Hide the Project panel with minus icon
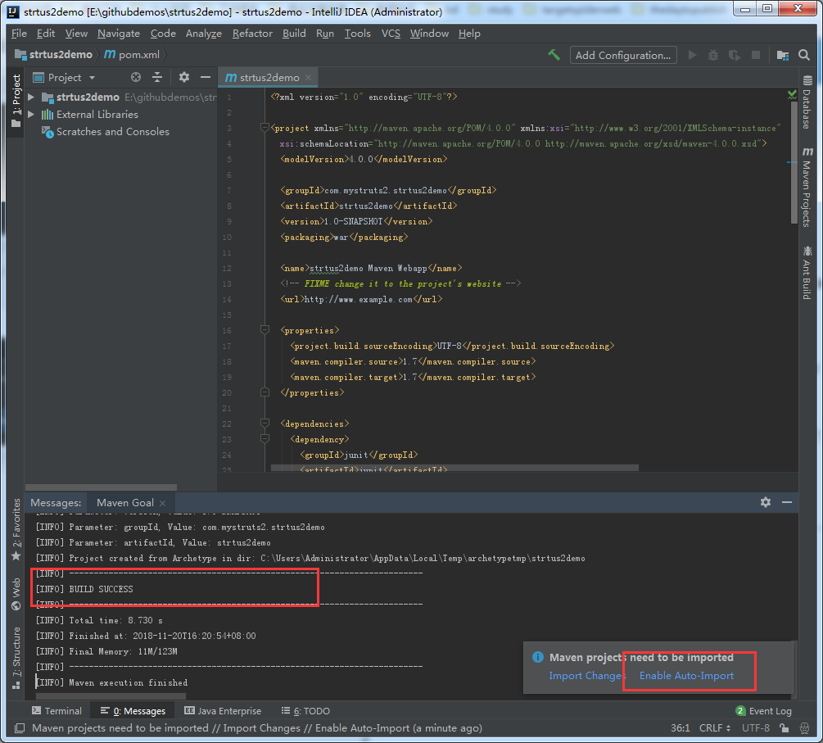Image resolution: width=823 pixels, height=743 pixels. (206, 77)
